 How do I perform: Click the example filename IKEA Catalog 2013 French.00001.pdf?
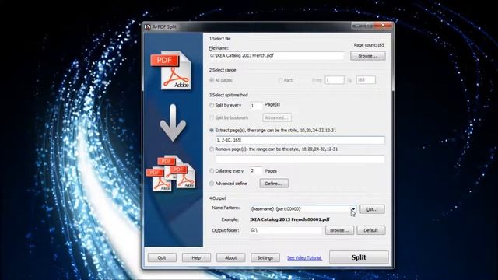289,219
